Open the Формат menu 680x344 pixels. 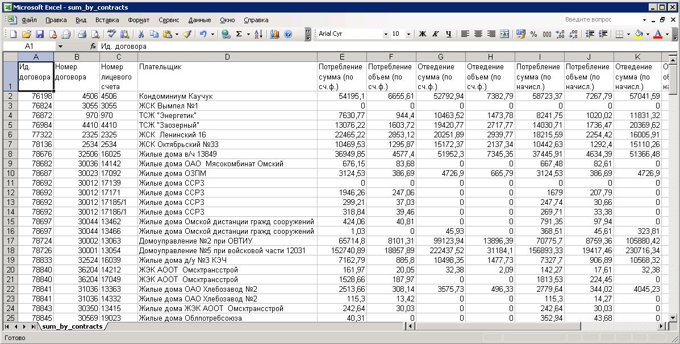click(139, 20)
